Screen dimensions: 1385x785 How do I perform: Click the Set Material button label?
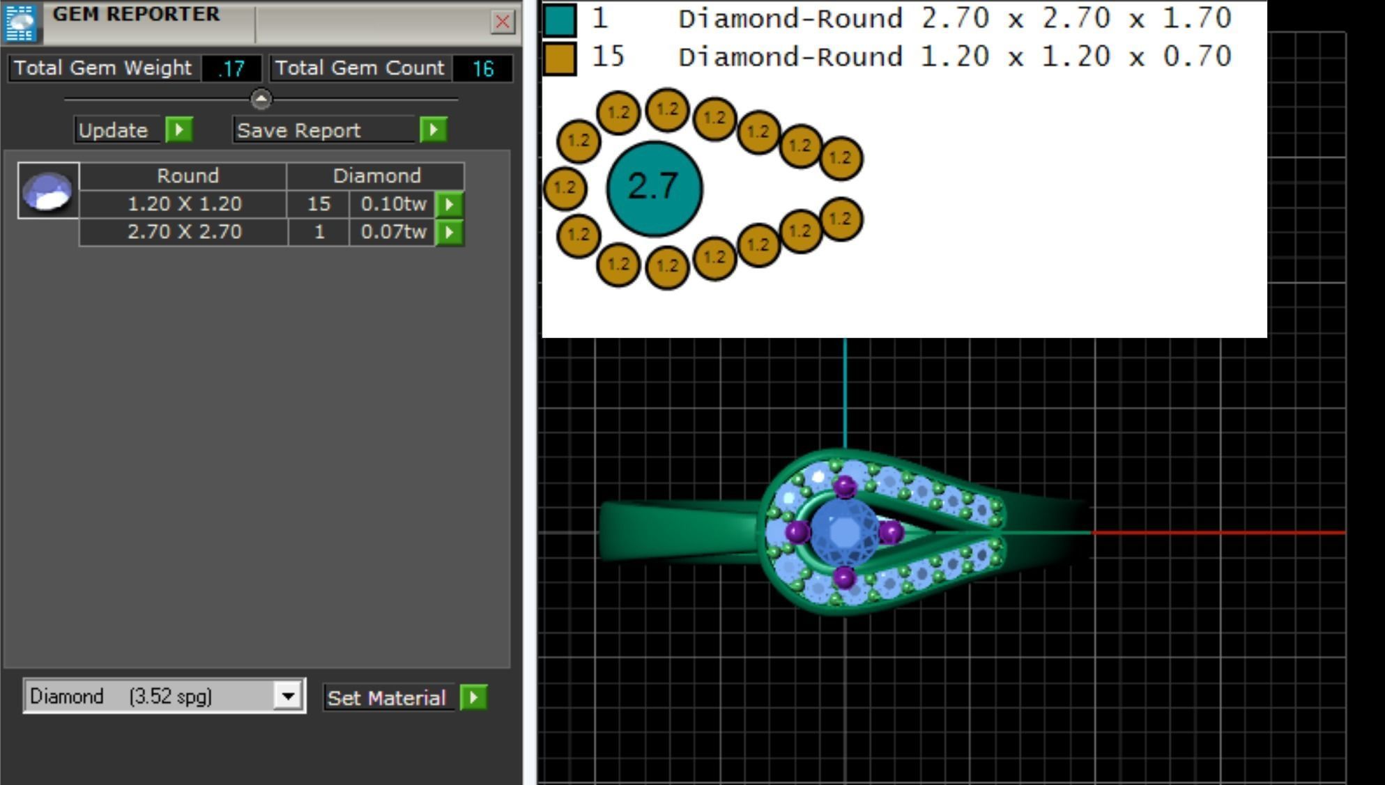click(x=387, y=698)
